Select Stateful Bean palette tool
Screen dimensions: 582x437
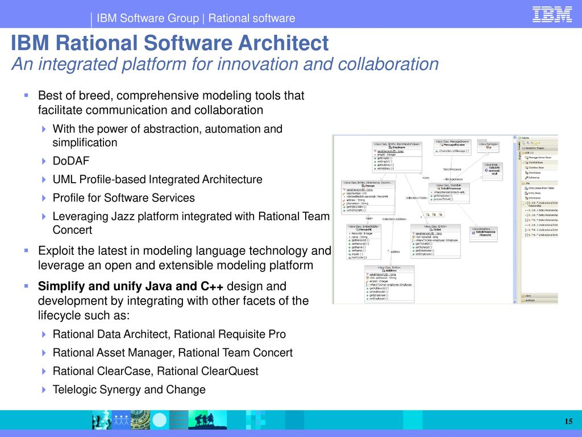534,162
